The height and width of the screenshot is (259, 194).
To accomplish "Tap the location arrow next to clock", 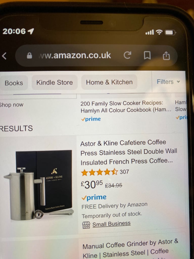I will (31, 31).
